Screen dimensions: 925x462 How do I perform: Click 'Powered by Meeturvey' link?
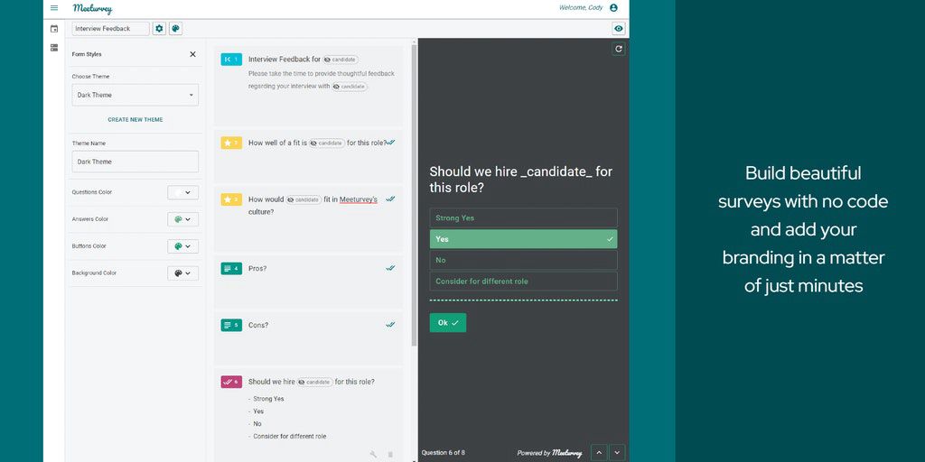550,453
